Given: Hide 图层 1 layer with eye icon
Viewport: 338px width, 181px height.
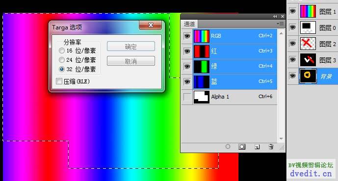Looking at the screenshot, I should coord(292,11).
